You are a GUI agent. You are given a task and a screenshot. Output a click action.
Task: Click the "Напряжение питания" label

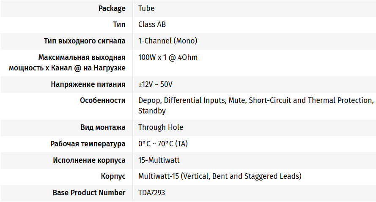(88, 84)
